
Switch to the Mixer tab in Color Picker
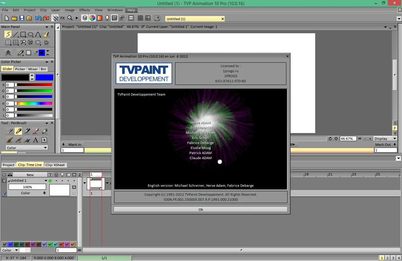(x=33, y=69)
